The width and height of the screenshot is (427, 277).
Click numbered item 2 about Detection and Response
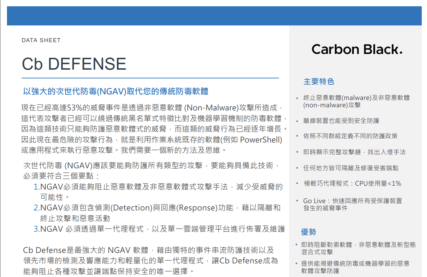coord(157,213)
